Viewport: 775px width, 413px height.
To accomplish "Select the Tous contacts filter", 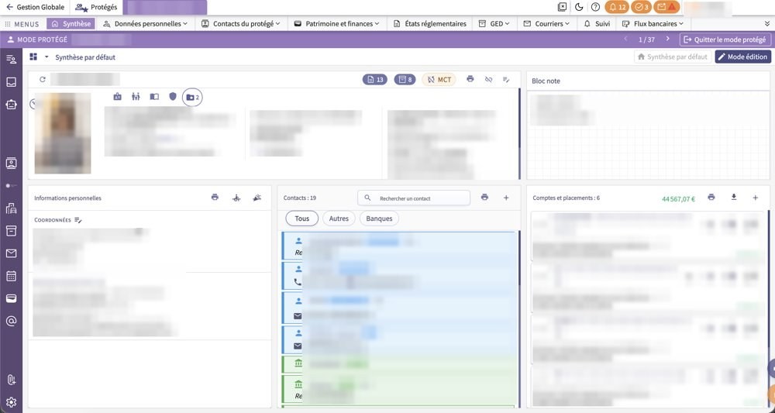I will point(302,219).
